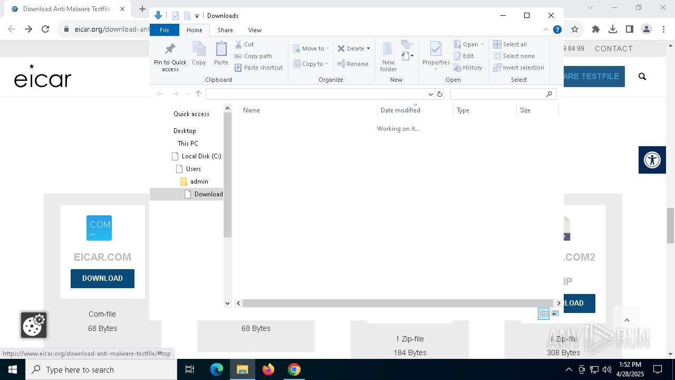Click Invert selection in ribbon
Image resolution: width=675 pixels, height=380 pixels.
(518, 68)
